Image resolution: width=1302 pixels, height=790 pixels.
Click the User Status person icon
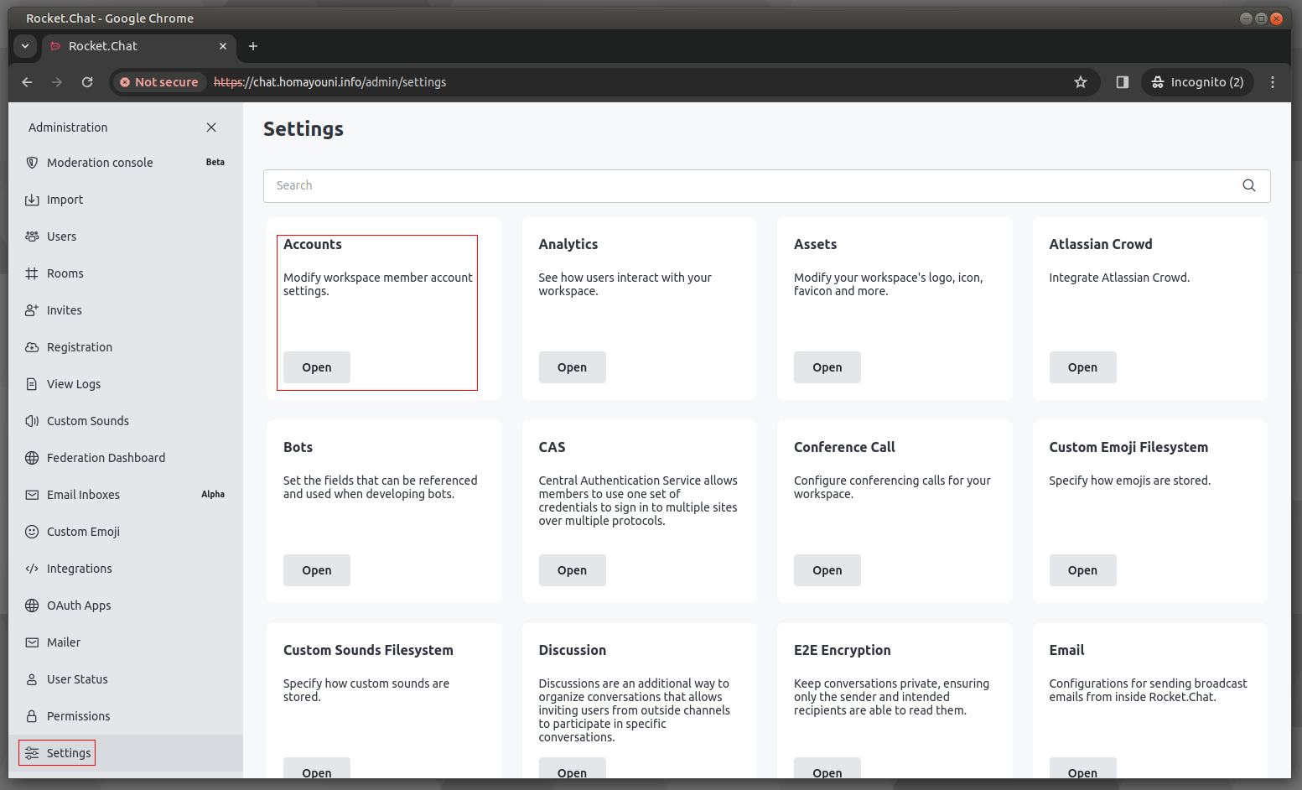pos(32,679)
